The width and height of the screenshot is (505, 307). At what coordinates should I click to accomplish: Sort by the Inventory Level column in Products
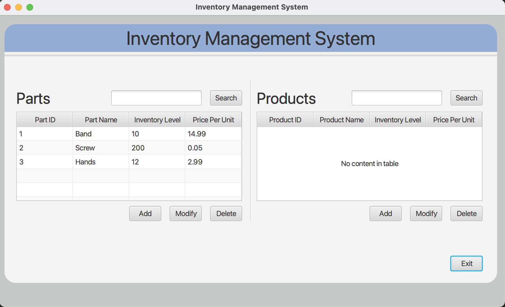[397, 120]
